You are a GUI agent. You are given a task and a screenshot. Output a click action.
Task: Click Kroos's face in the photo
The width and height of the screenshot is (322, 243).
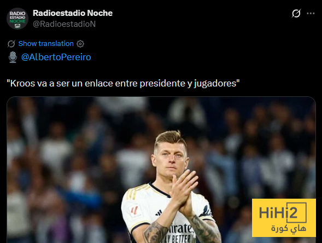(x=171, y=159)
